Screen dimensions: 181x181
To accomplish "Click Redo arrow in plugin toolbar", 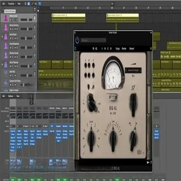I will tap(96, 48).
